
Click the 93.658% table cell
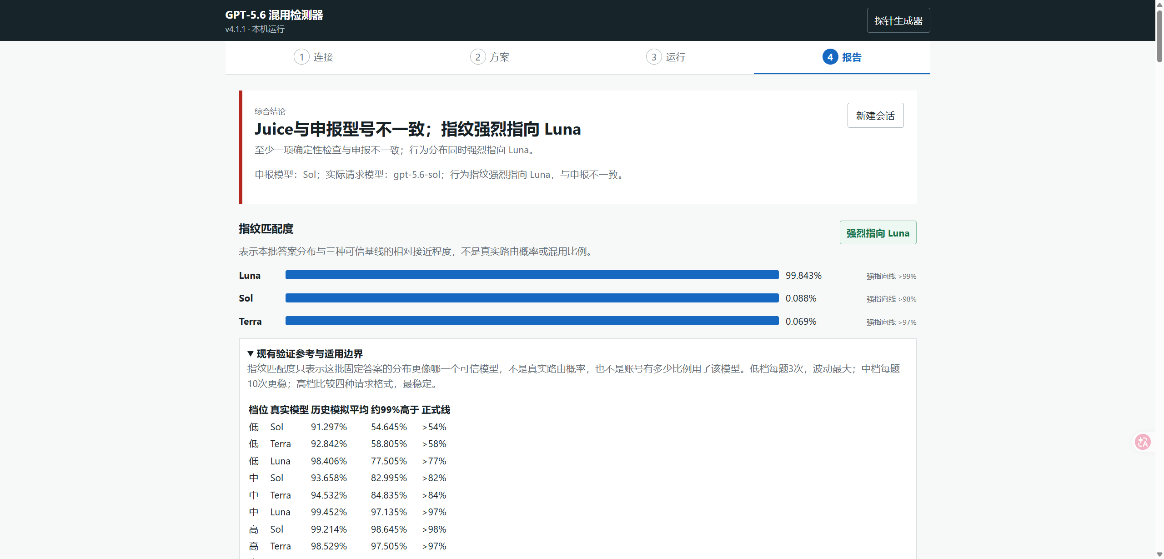point(329,478)
